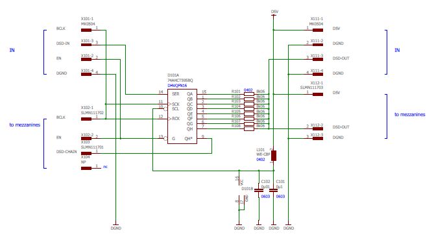Select resistor R101 symbol
Viewport: 434px width, 240px height.
click(x=249, y=94)
